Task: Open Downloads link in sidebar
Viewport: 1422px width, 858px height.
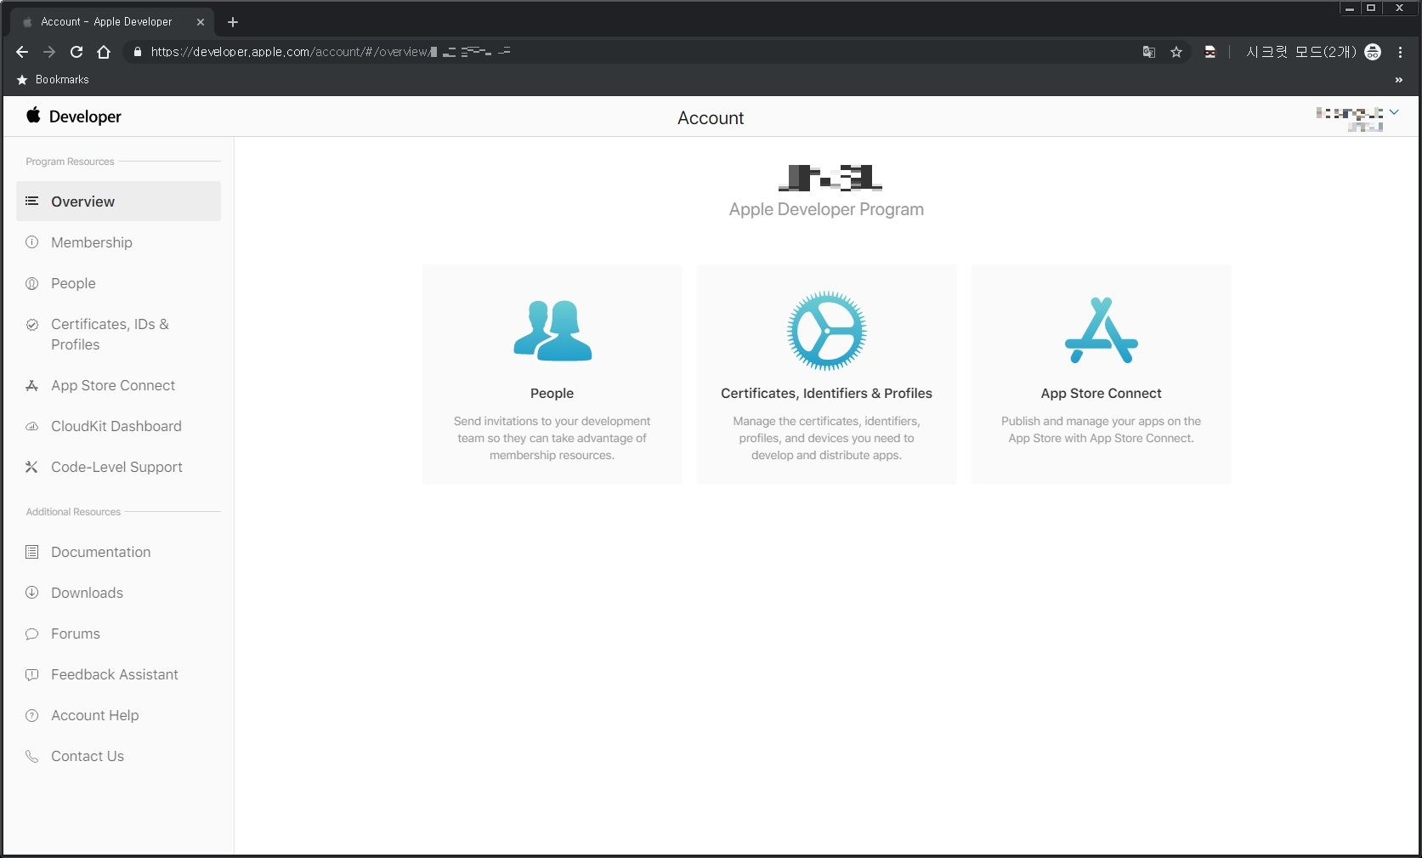Action: pyautogui.click(x=118, y=593)
